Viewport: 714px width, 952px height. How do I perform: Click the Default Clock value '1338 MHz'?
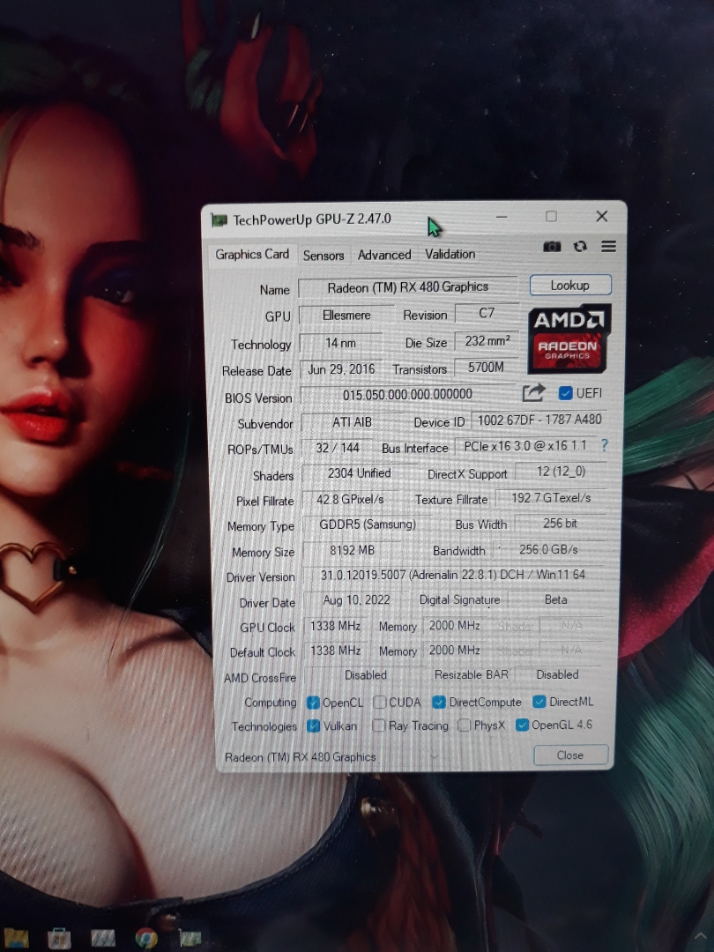tap(335, 651)
